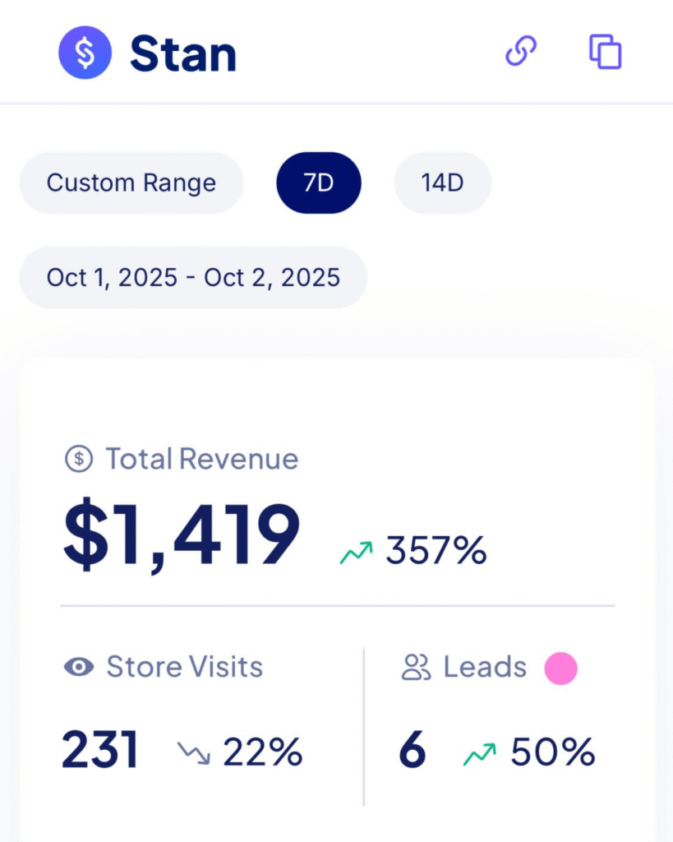Click the Leads count of 6
Image resolution: width=673 pixels, height=842 pixels.
pyautogui.click(x=413, y=752)
